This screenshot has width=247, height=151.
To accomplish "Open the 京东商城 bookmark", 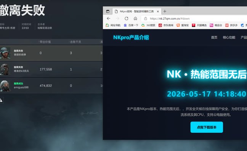I will 166,25.
